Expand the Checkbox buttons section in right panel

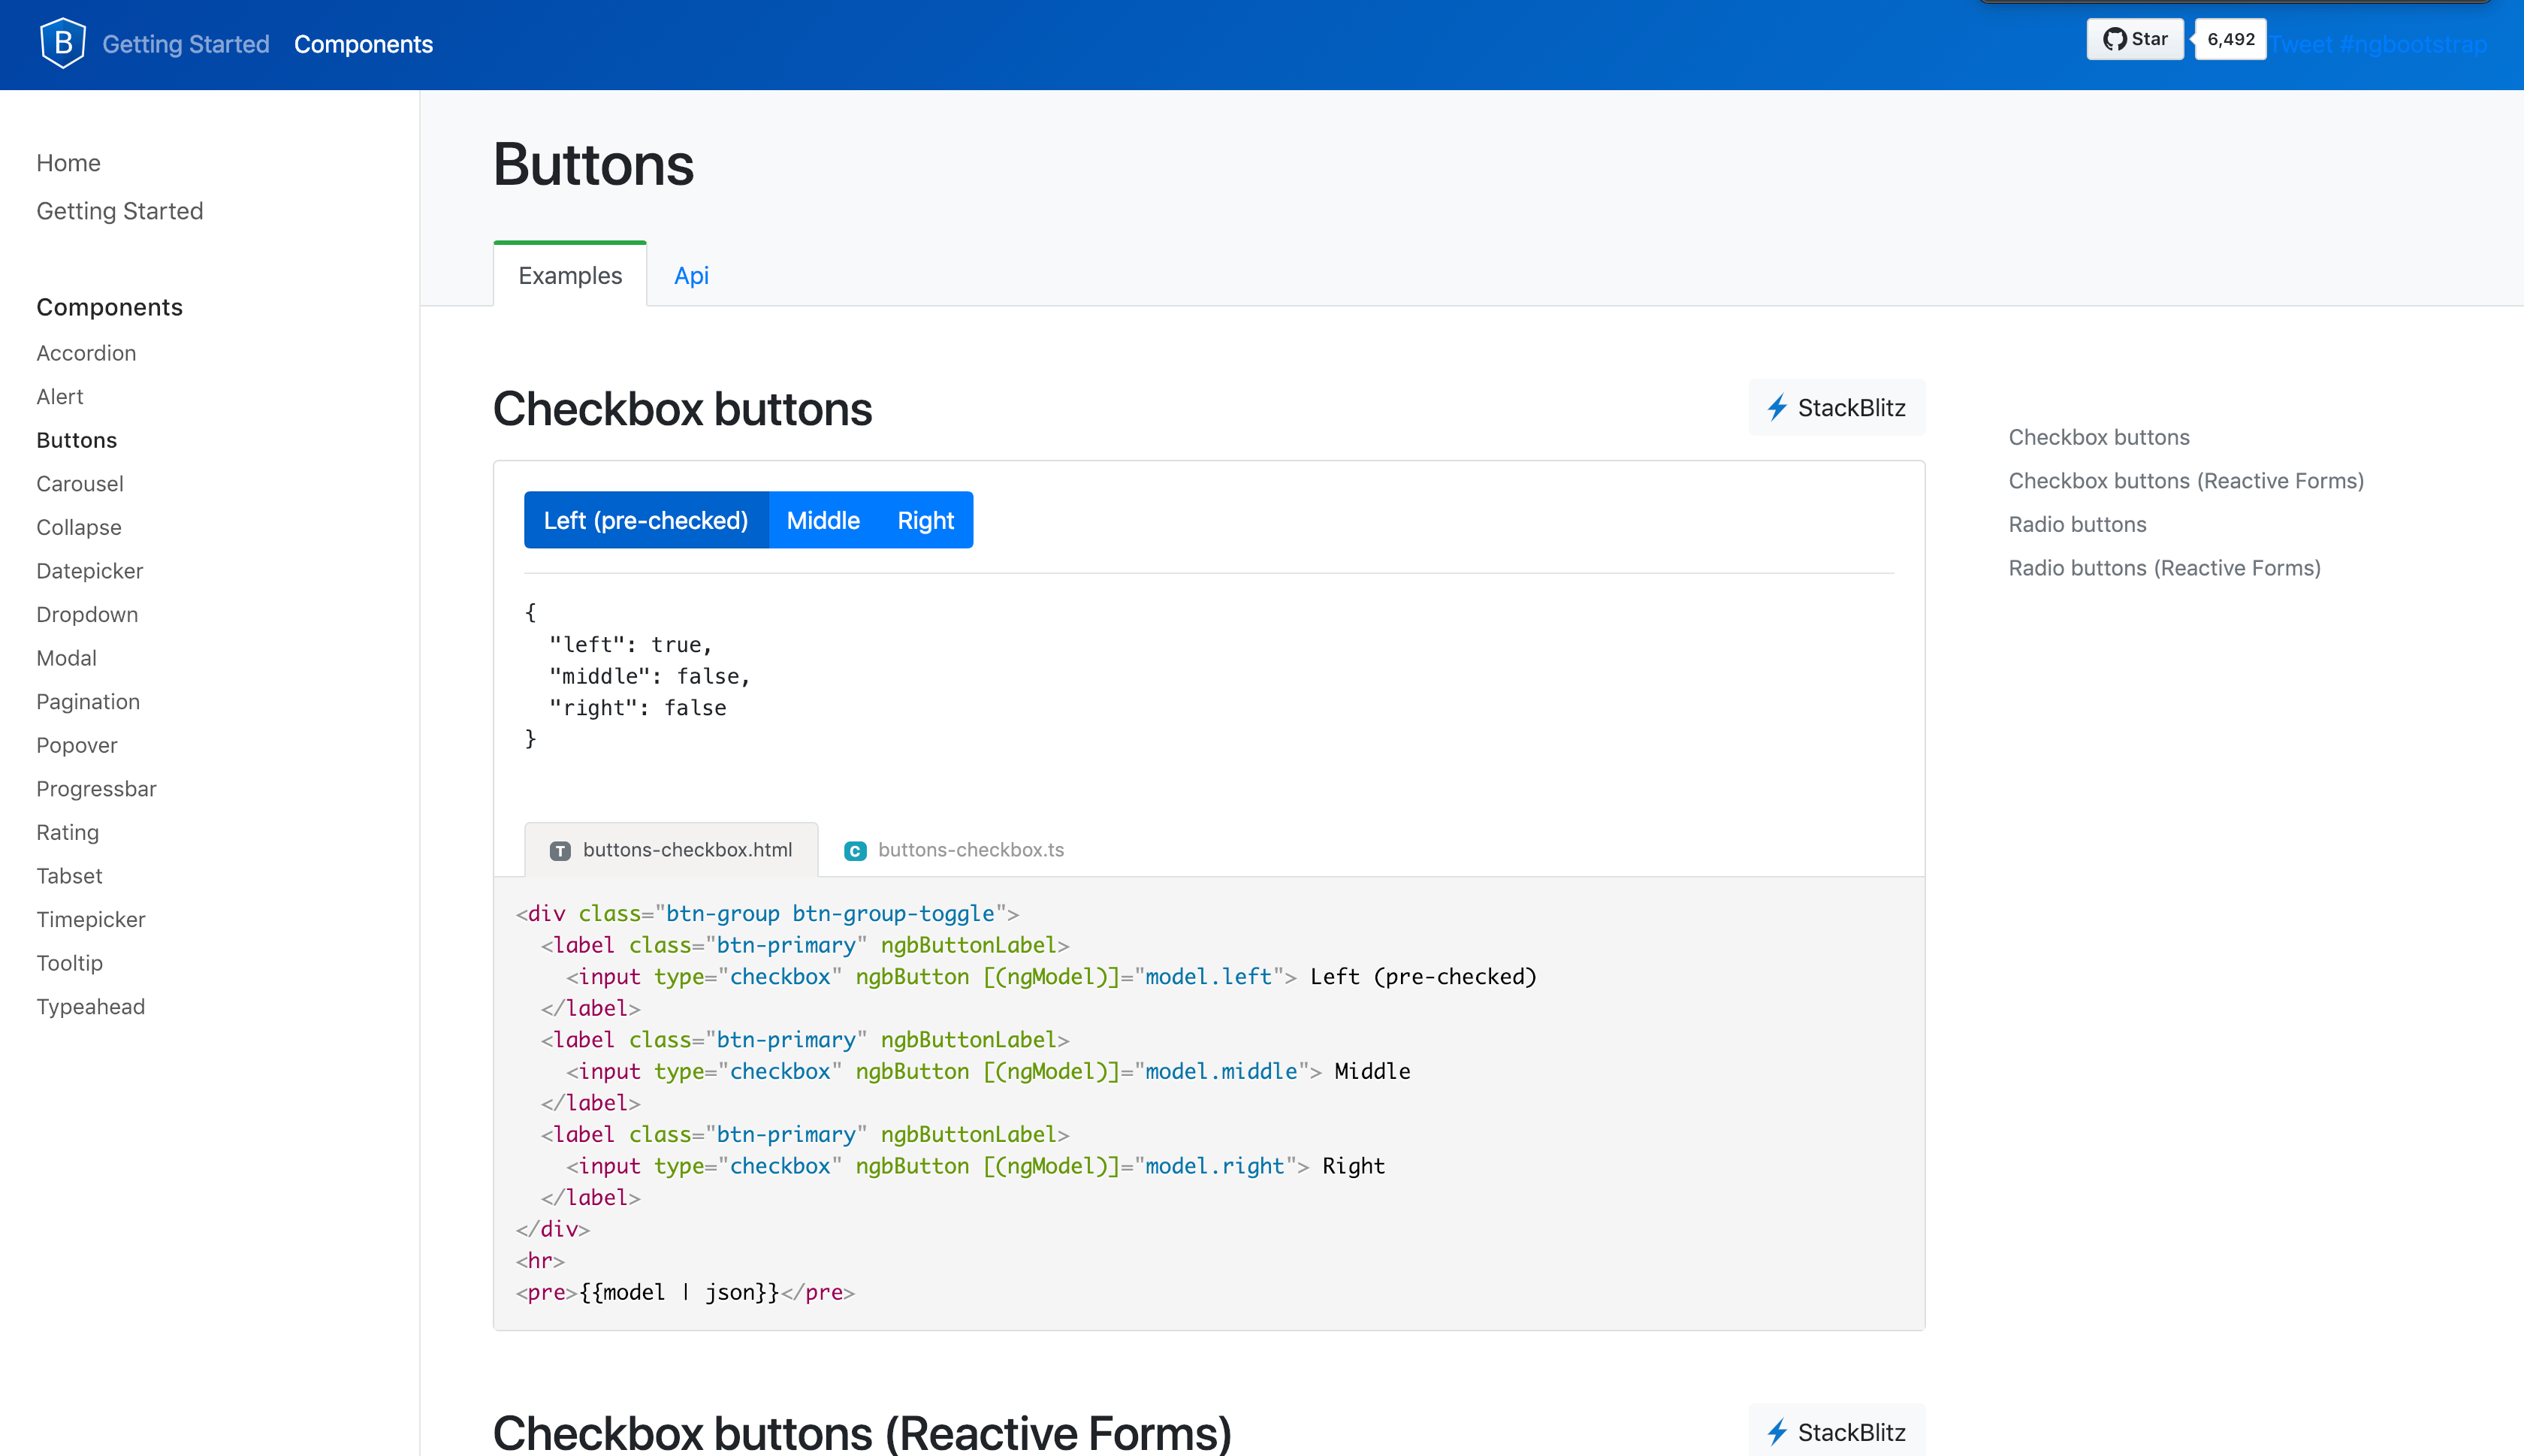pyautogui.click(x=2100, y=435)
